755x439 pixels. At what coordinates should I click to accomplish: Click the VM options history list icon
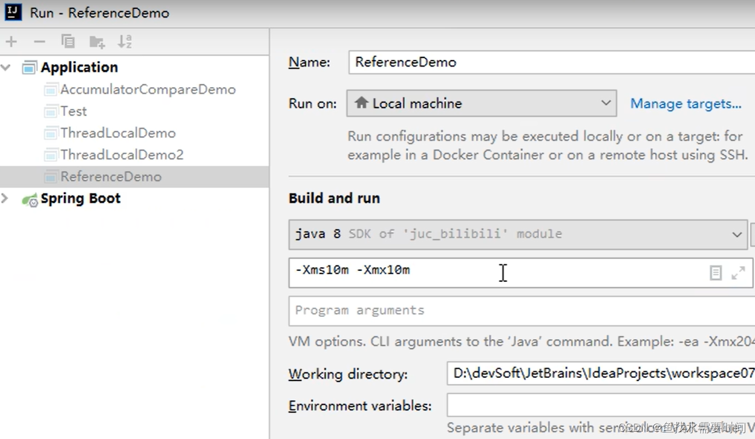pos(716,273)
